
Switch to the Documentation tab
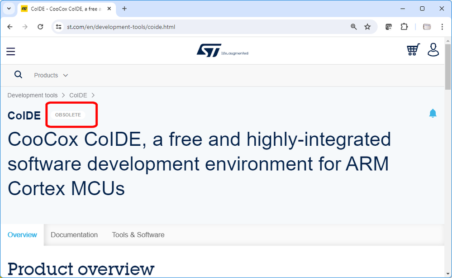[74, 235]
